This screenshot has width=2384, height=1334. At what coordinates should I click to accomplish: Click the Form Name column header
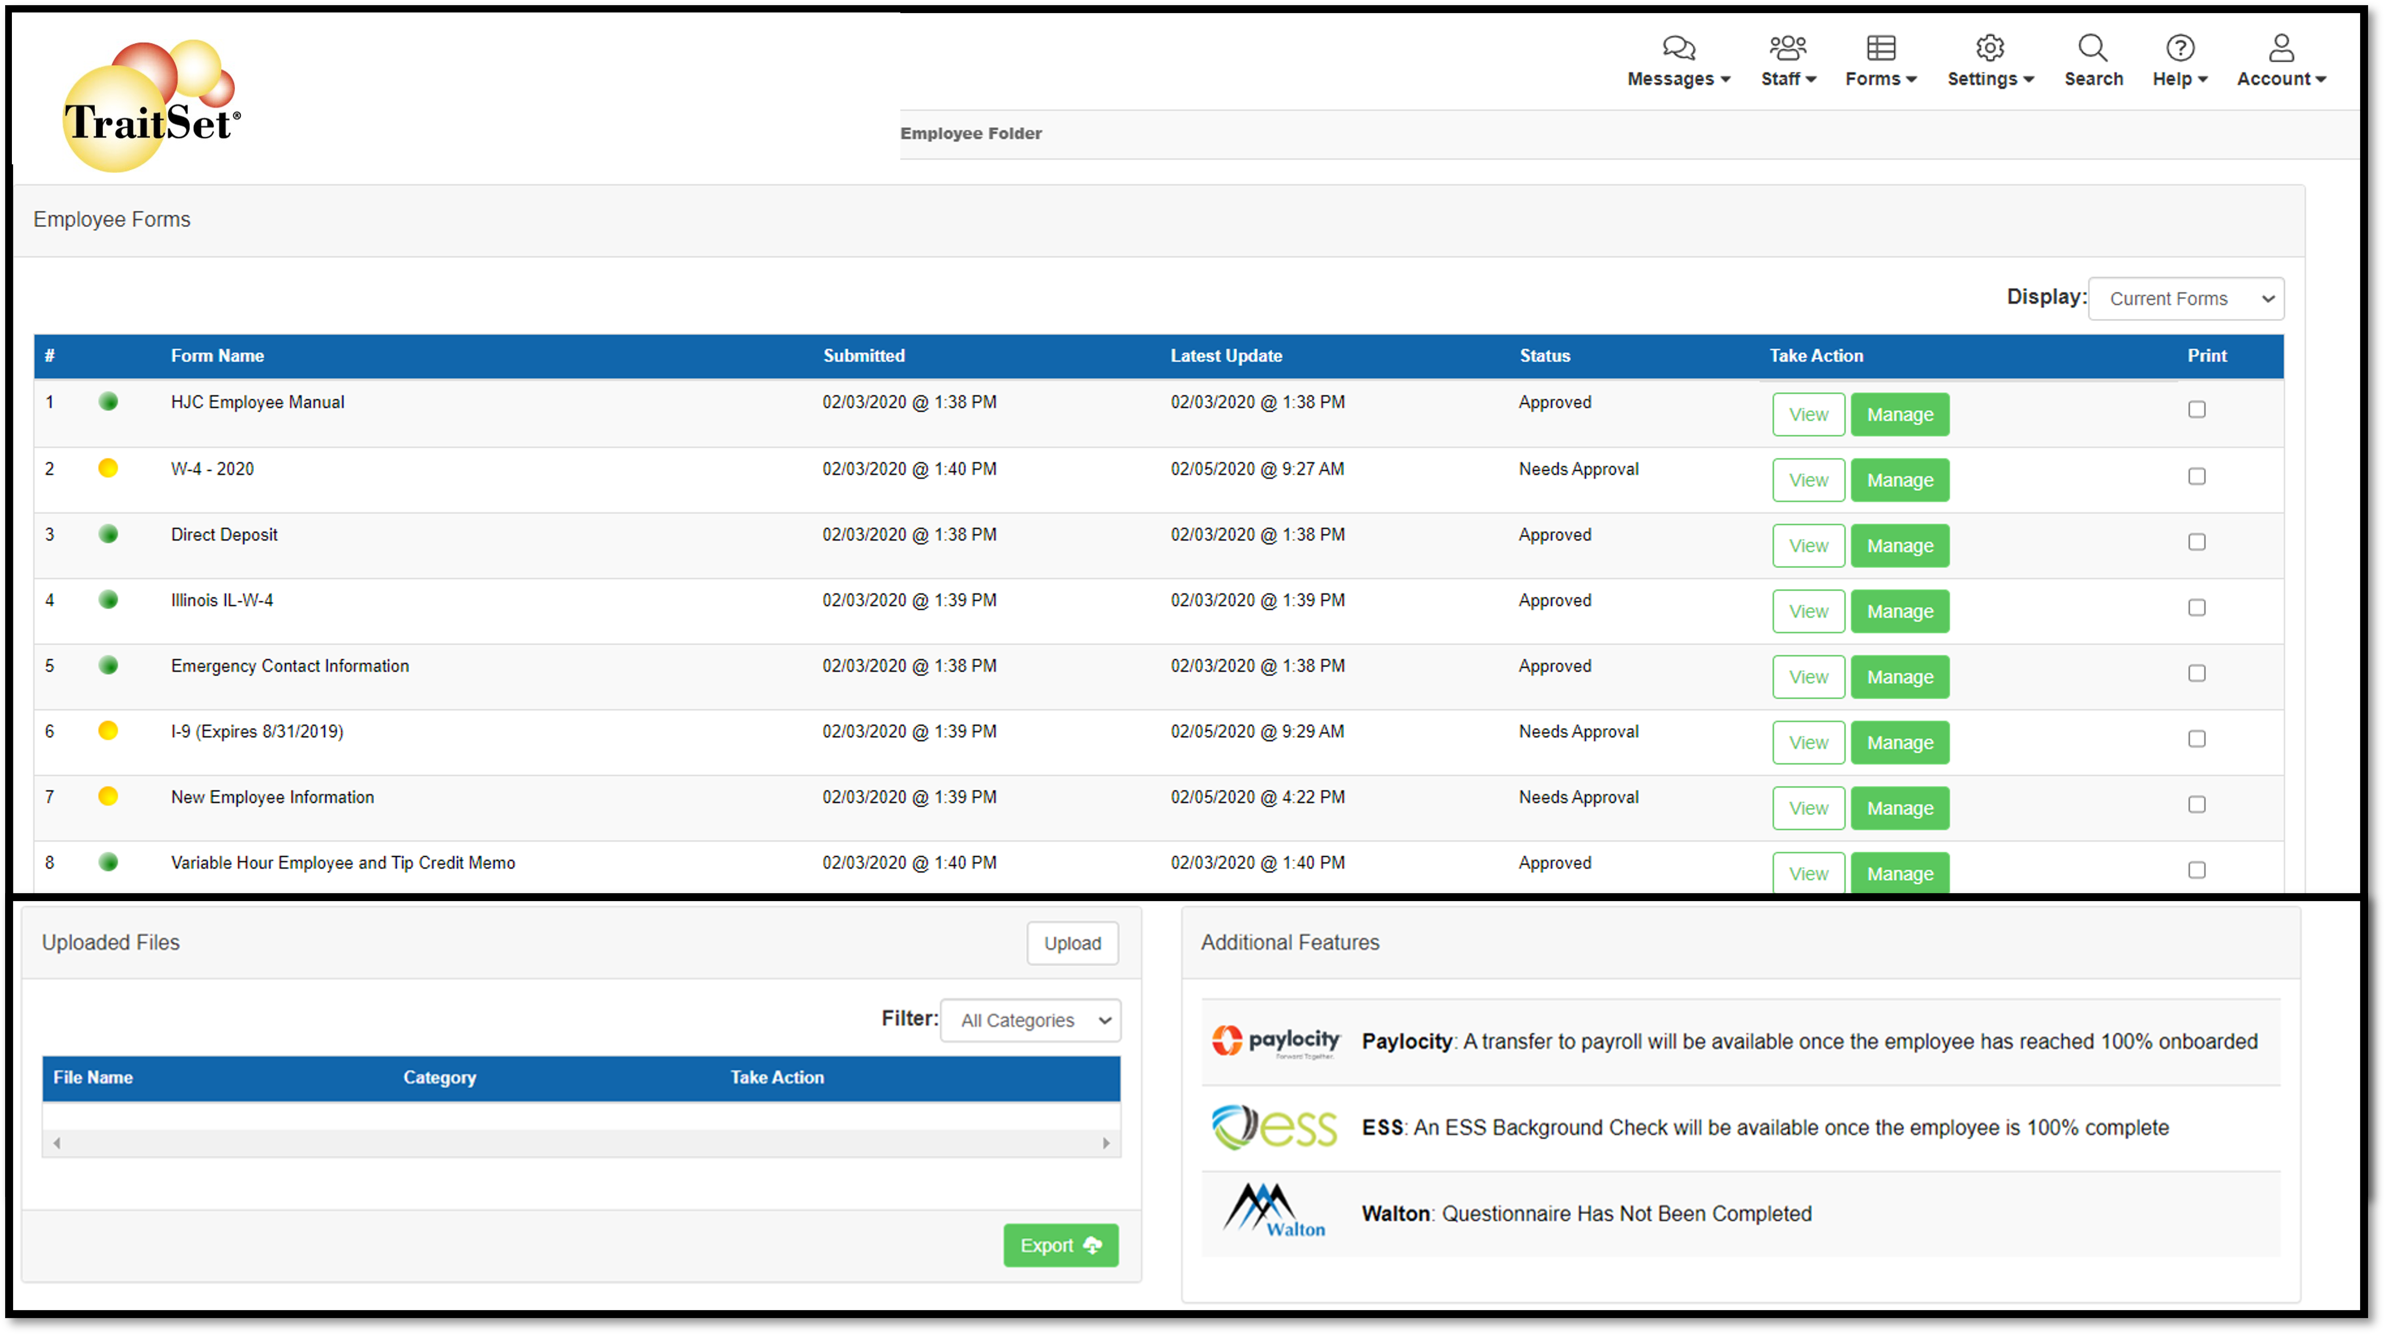218,356
